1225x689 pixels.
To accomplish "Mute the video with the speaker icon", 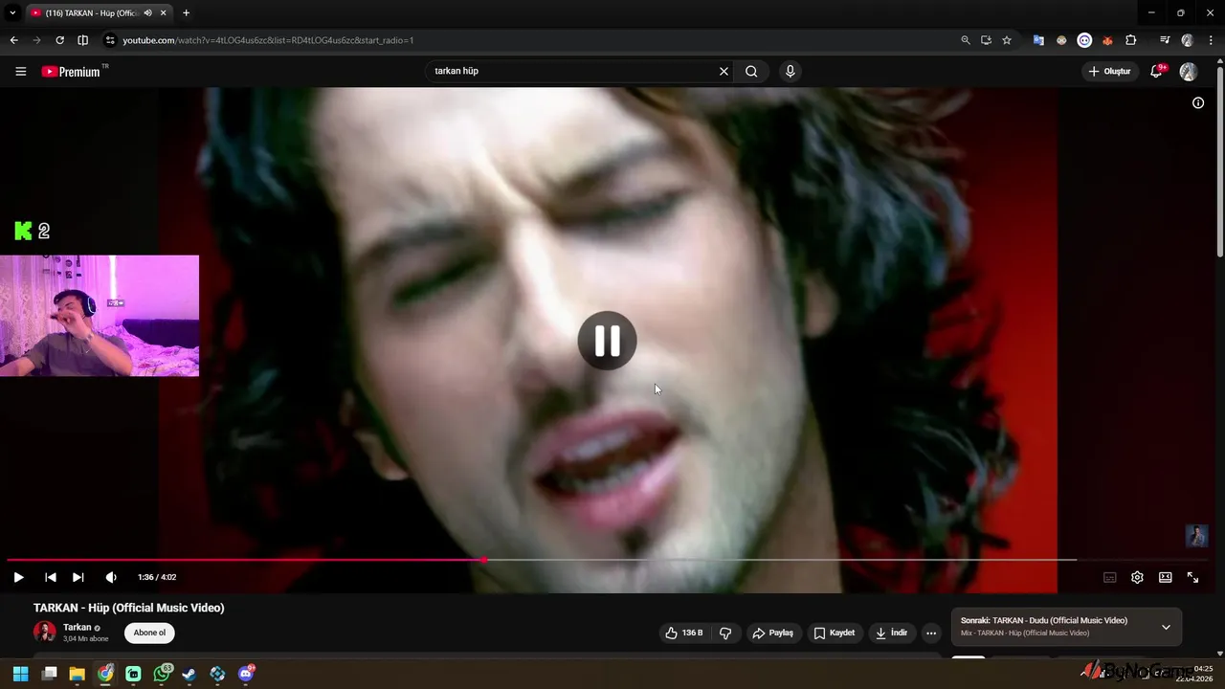I will coord(111,577).
